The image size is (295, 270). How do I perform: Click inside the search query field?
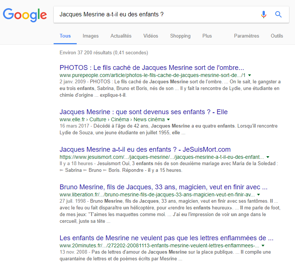pos(156,15)
